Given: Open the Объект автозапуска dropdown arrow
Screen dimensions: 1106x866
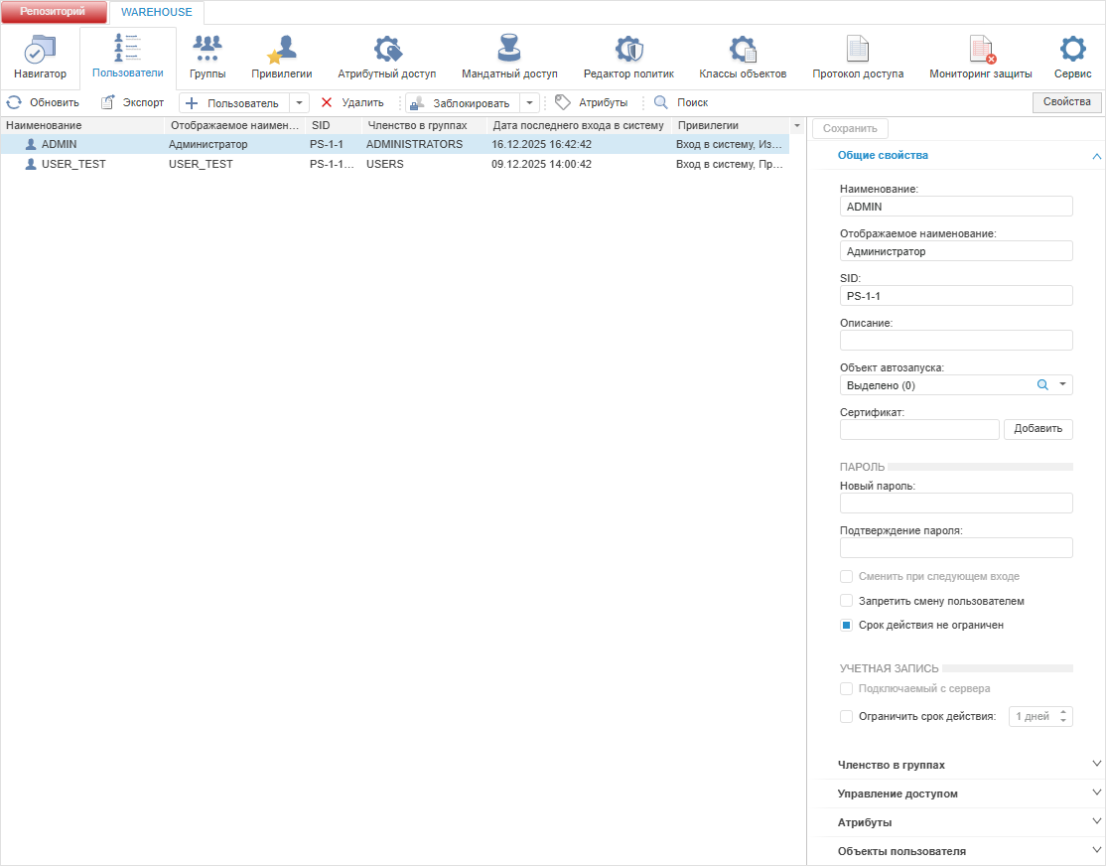Looking at the screenshot, I should point(1062,384).
